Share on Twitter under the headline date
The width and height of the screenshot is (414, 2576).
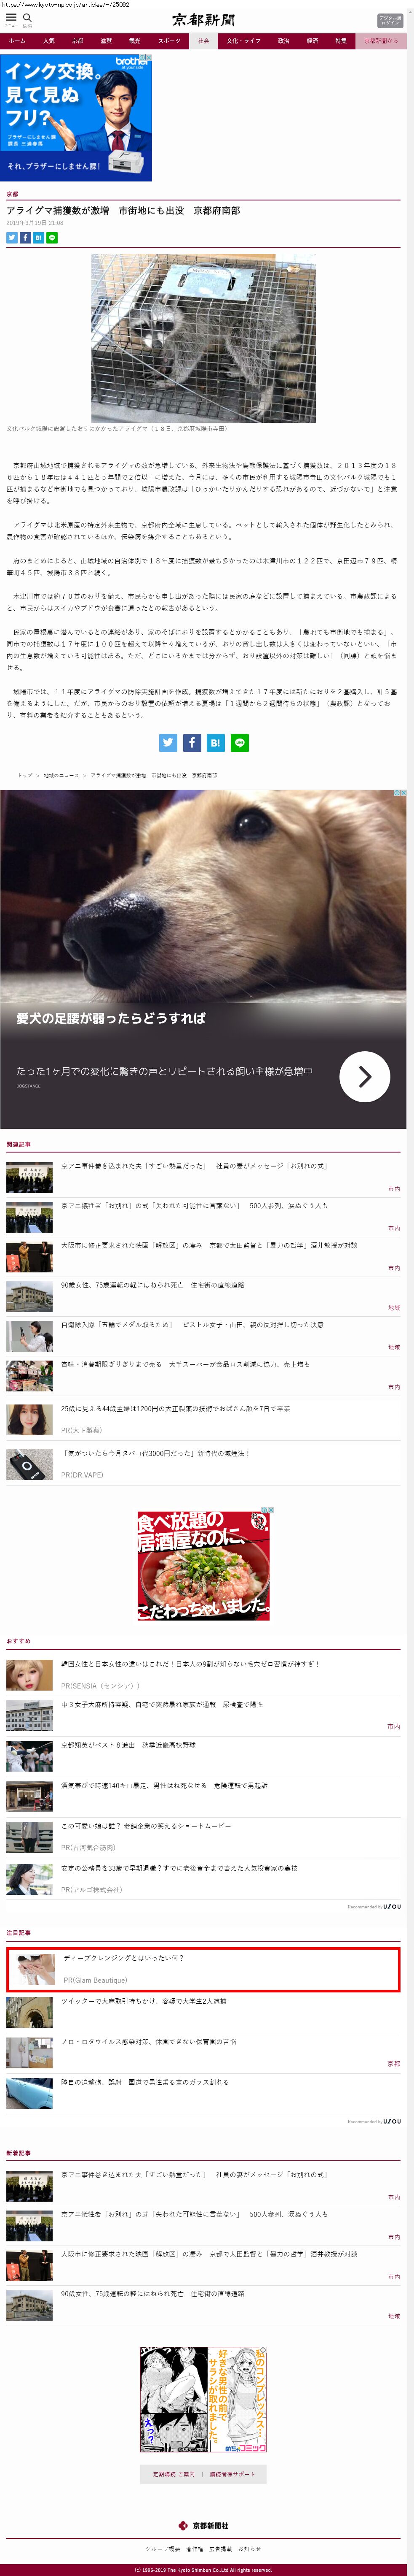point(12,237)
